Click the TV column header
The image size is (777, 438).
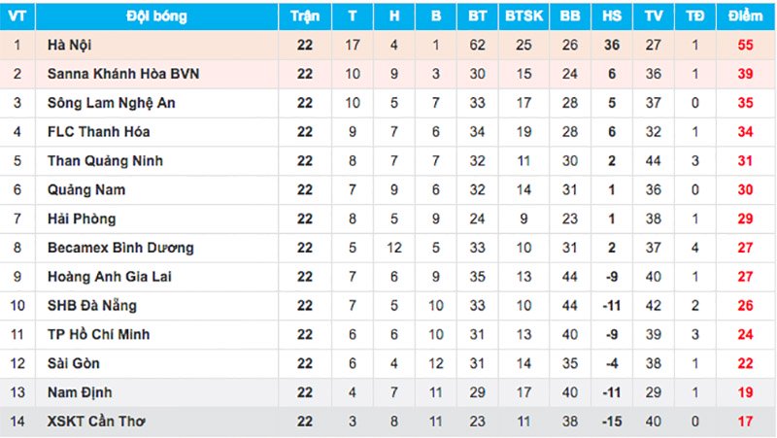point(653,17)
